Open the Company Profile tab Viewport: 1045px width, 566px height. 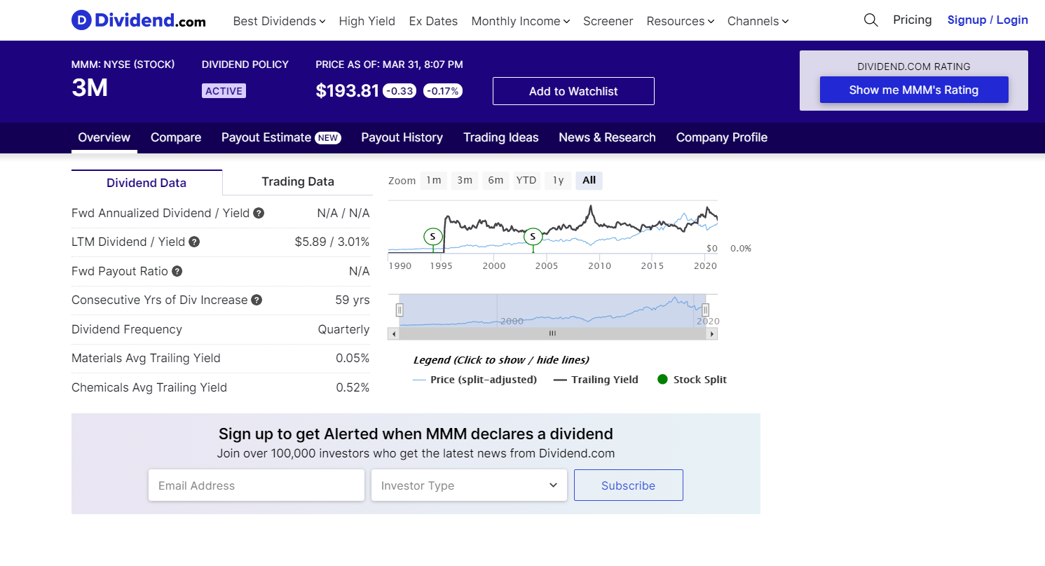click(x=722, y=137)
